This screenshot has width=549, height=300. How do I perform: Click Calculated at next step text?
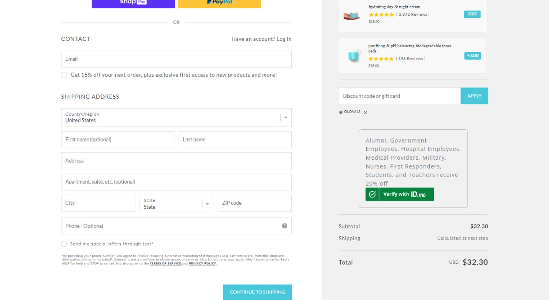[463, 238]
